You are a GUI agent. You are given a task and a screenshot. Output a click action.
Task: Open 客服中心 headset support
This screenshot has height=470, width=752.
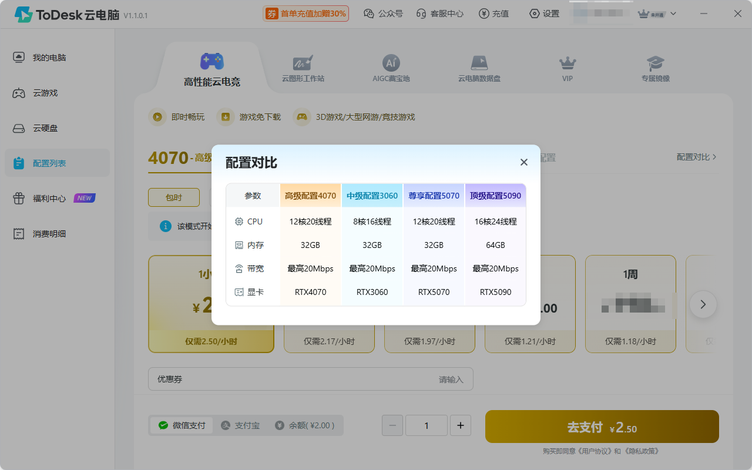(x=439, y=14)
